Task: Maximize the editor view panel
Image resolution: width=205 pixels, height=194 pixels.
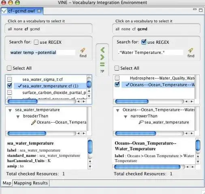Action: tap(201, 10)
